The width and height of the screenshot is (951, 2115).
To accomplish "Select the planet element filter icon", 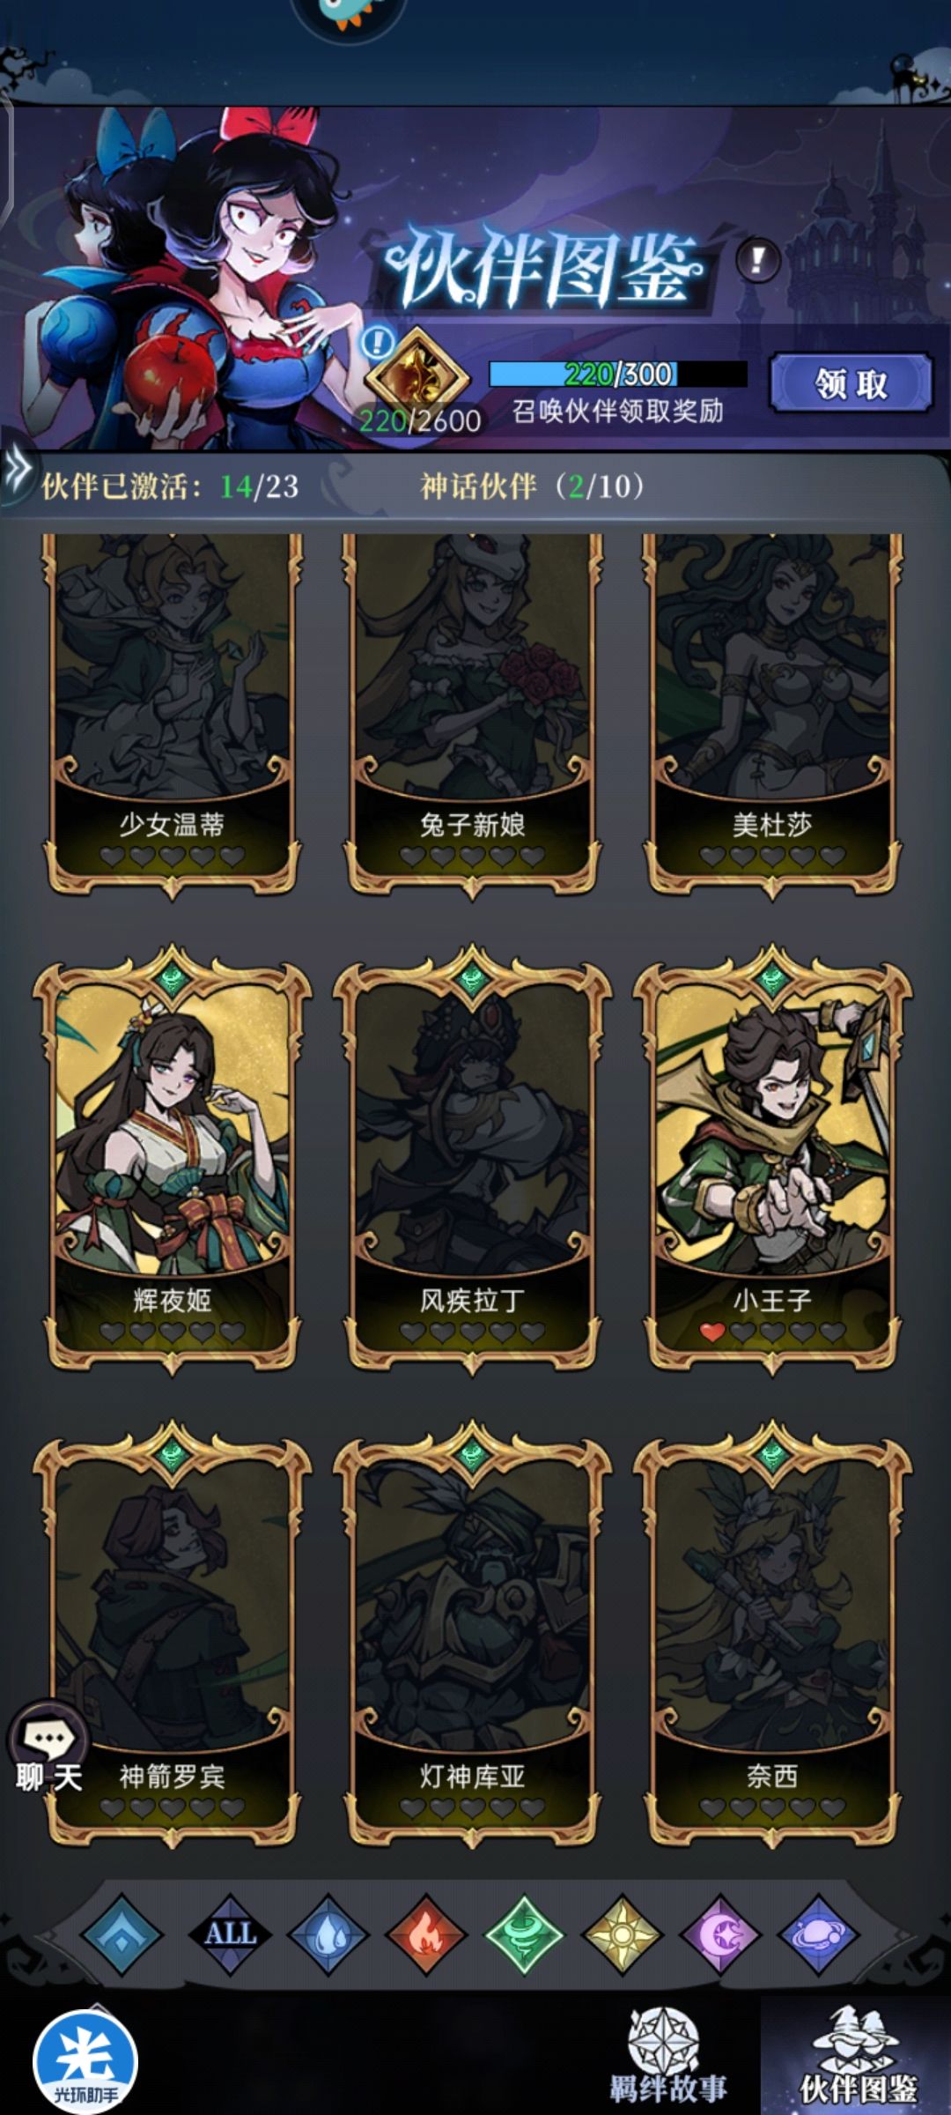I will pyautogui.click(x=819, y=1934).
